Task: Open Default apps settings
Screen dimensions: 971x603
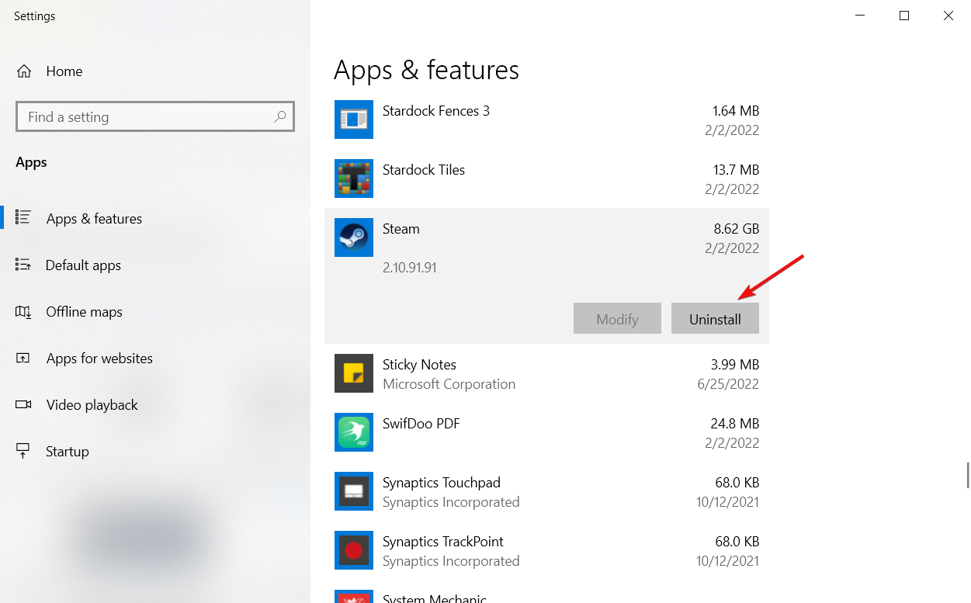Action: [x=155, y=265]
